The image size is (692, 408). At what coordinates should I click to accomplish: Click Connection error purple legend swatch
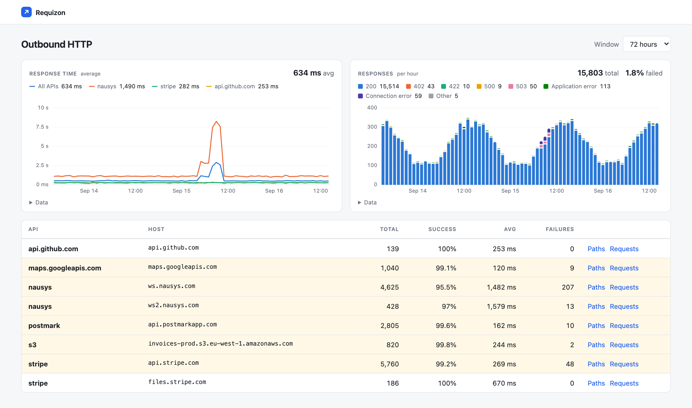360,96
